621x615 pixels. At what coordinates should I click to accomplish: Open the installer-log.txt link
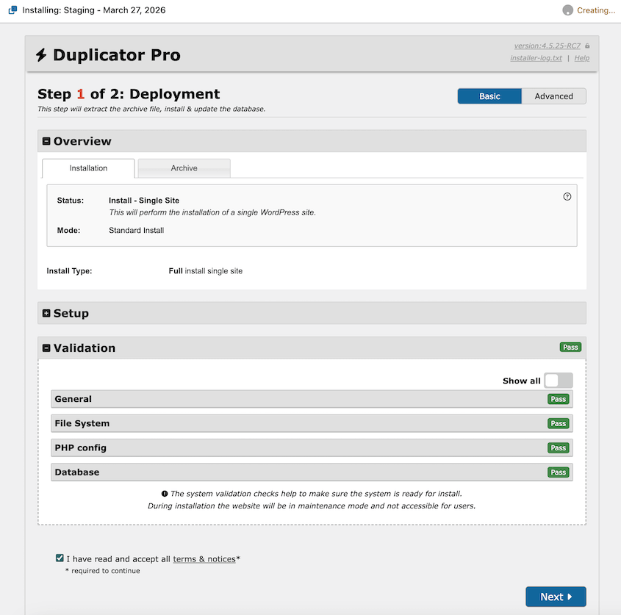tap(536, 58)
